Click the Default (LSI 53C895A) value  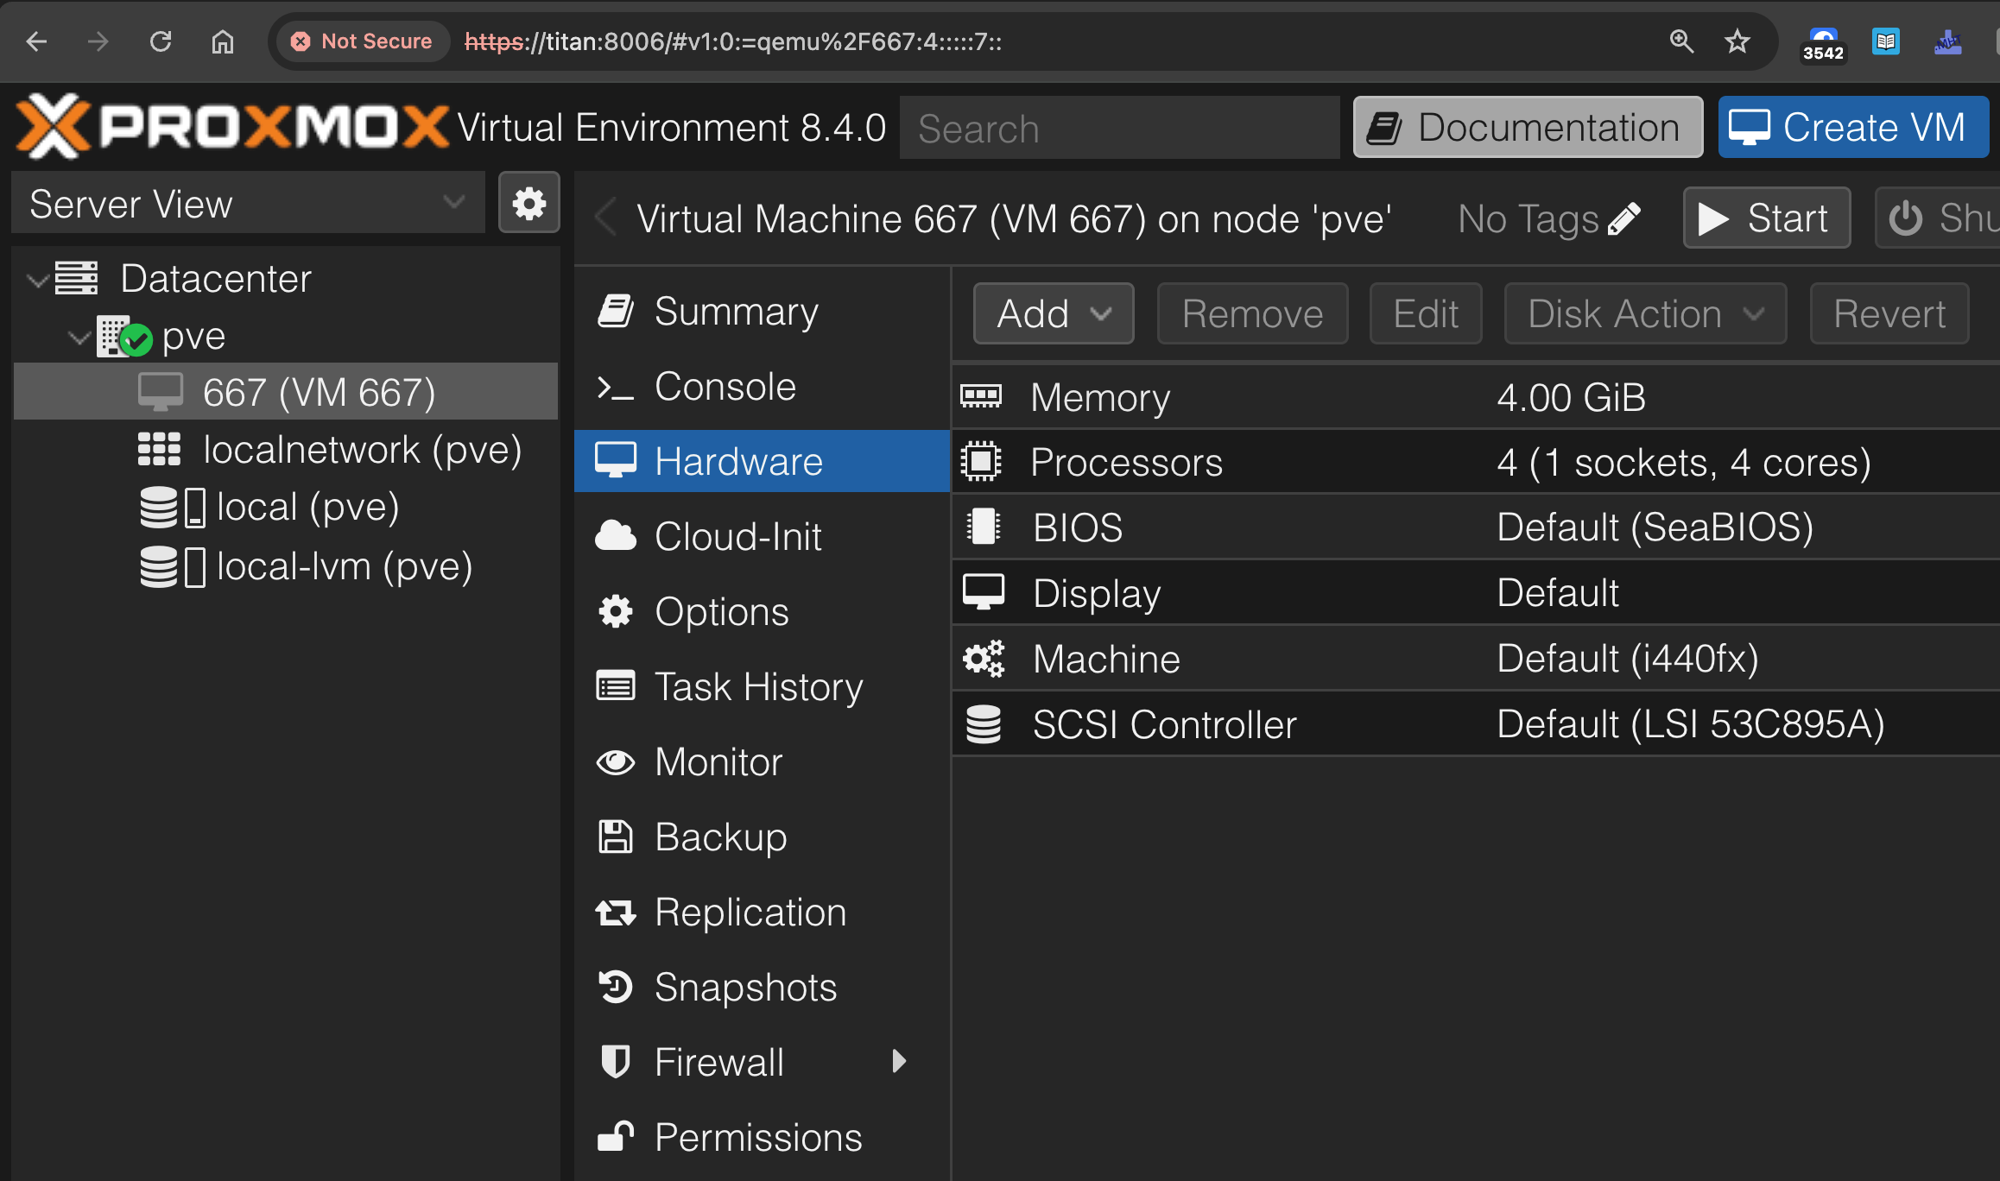(x=1691, y=724)
